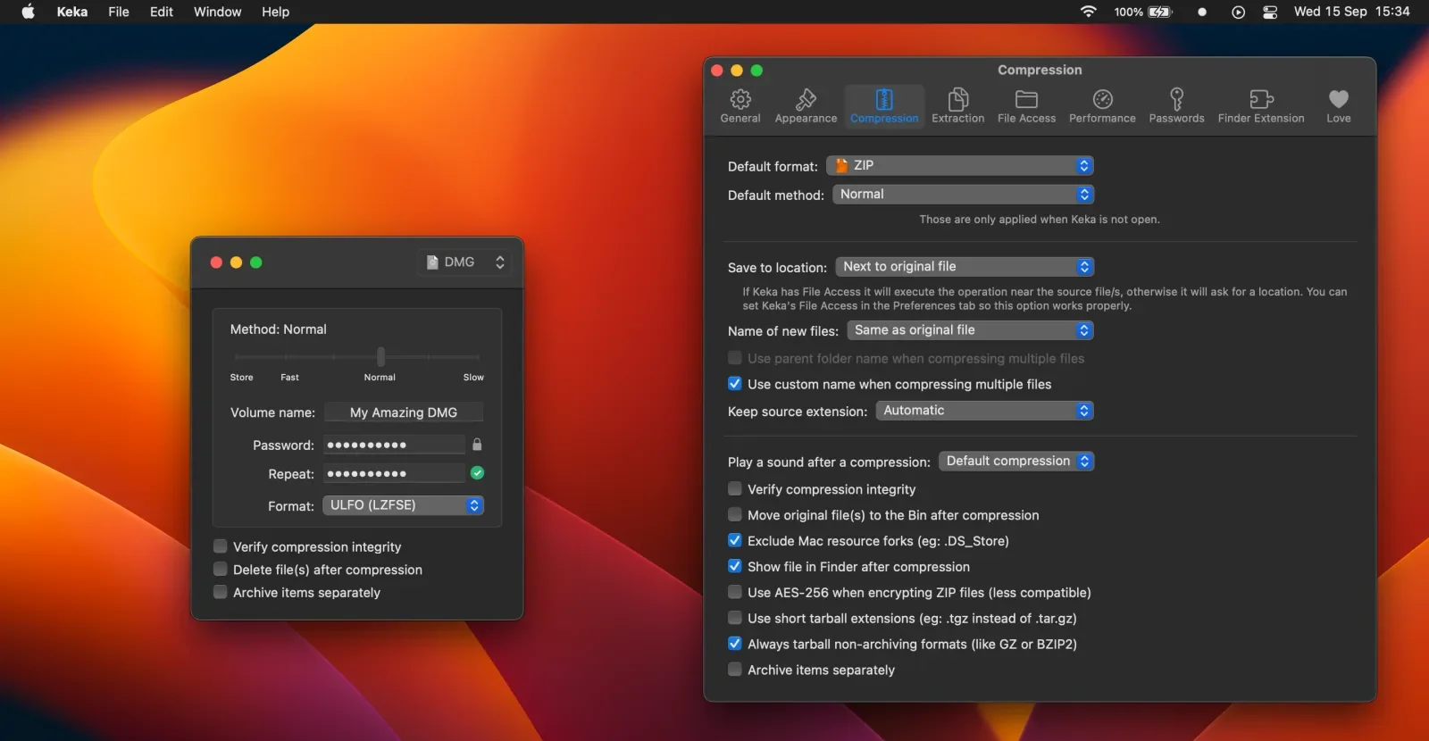Open the Performance preferences tab

point(1102,105)
